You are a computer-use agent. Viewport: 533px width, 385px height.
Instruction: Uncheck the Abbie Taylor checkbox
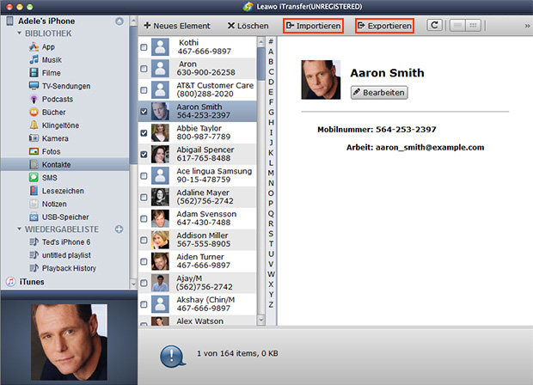coord(144,133)
